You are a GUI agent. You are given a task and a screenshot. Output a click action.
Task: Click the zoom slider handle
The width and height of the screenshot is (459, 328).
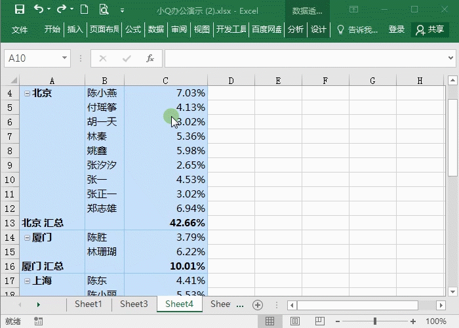pyautogui.click(x=375, y=321)
